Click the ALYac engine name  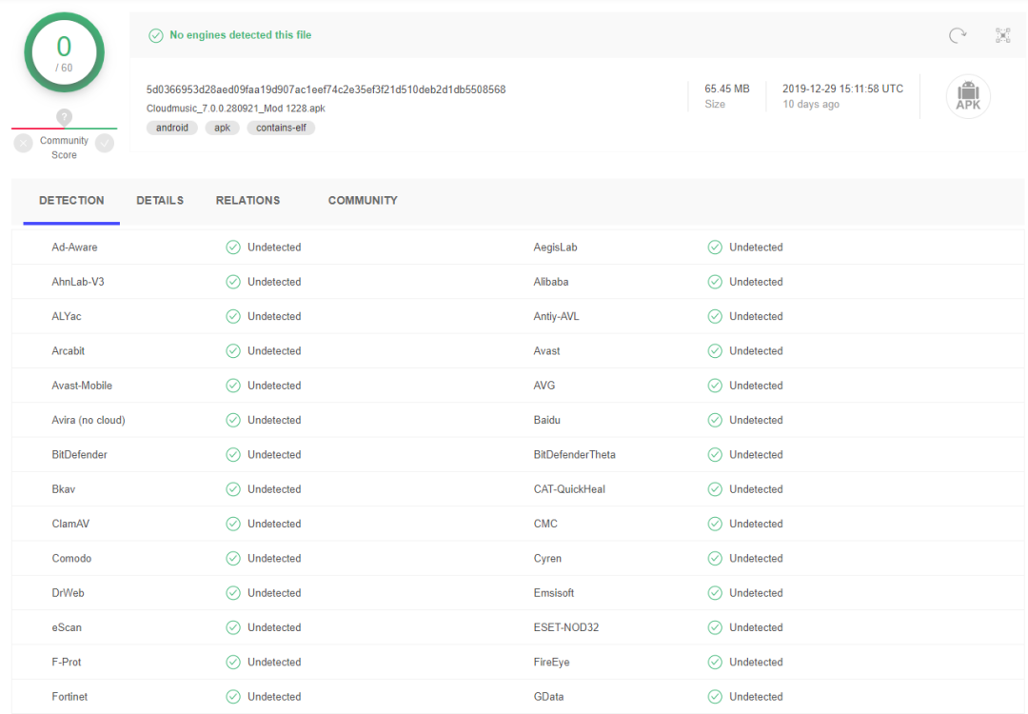pos(67,316)
